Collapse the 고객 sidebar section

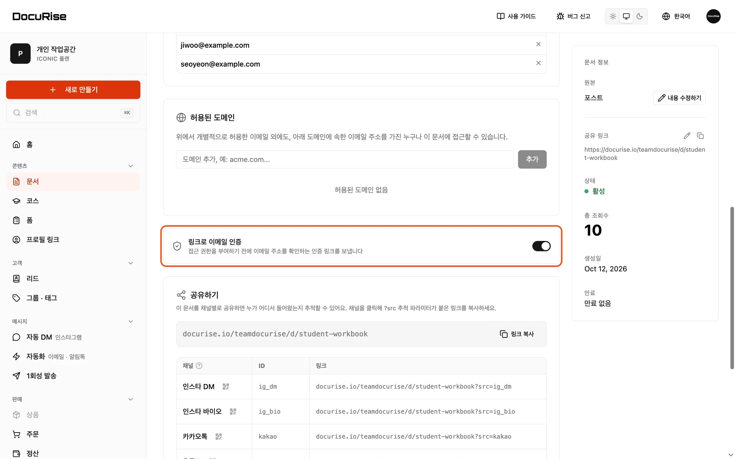click(130, 263)
